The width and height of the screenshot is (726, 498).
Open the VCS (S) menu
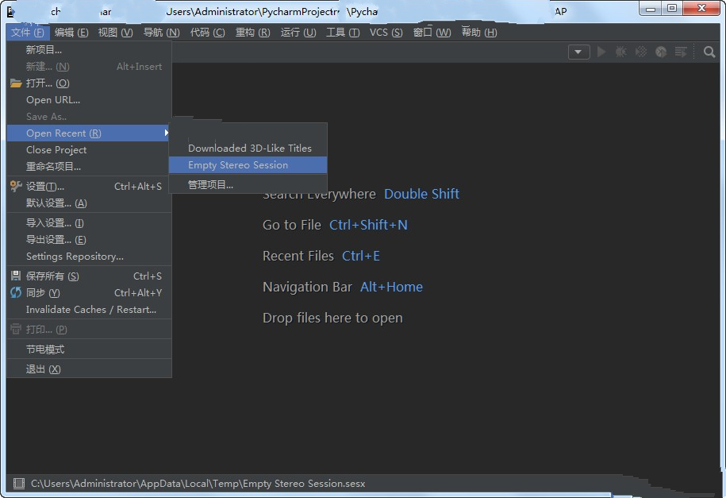pos(386,33)
